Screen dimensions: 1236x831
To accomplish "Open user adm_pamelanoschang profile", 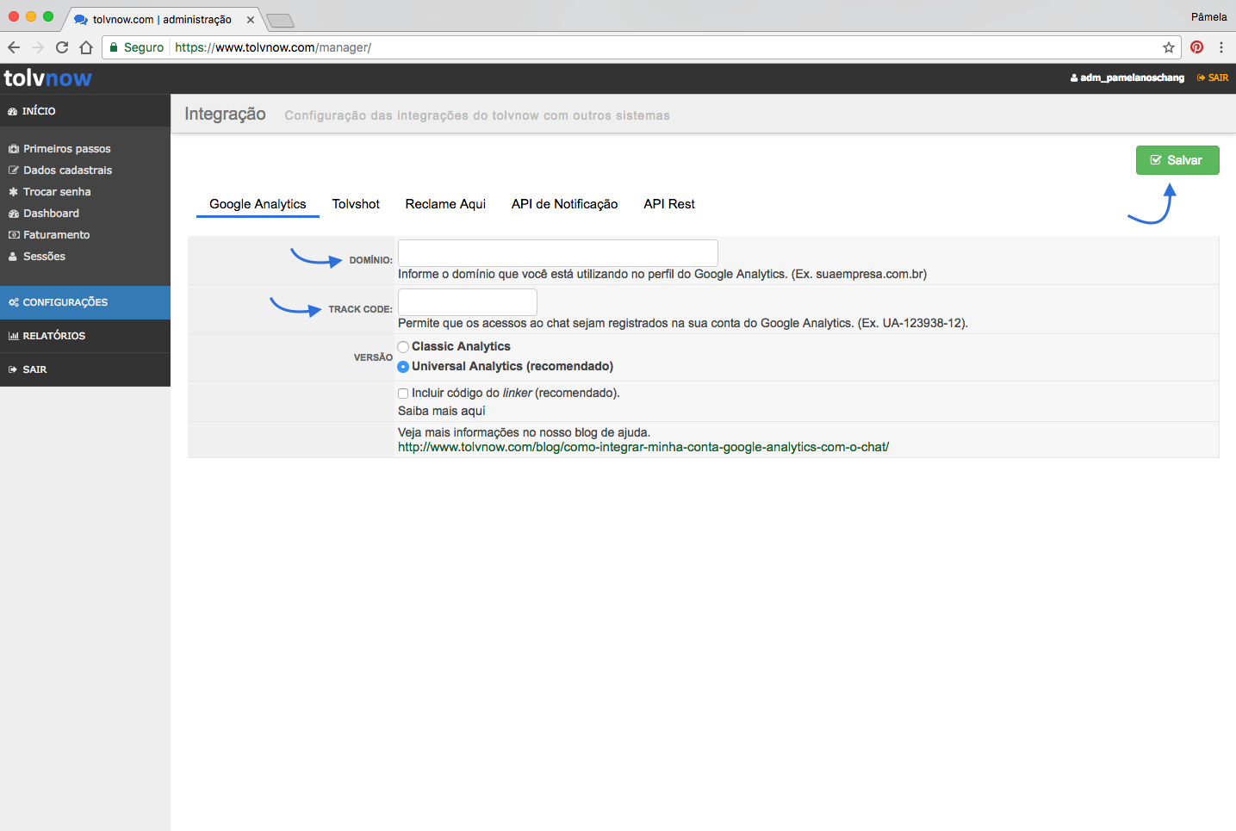I will pos(1127,78).
